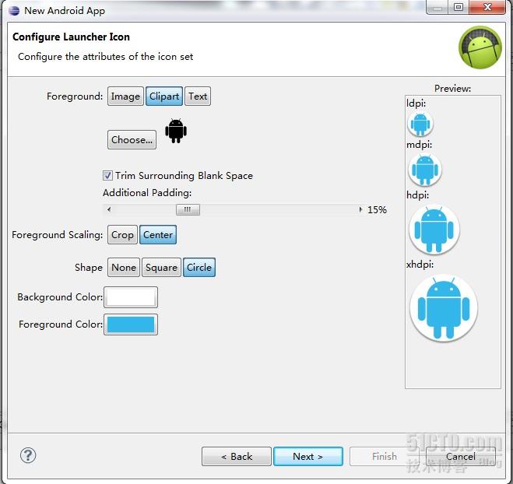
Task: Choose Square for icon shape
Action: coord(161,268)
